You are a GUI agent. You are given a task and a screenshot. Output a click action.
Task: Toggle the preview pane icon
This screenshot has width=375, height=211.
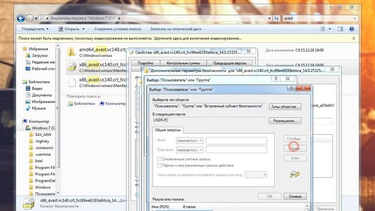[340, 29]
